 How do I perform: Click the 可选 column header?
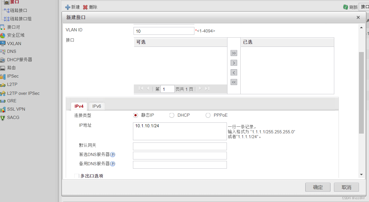tap(180, 42)
